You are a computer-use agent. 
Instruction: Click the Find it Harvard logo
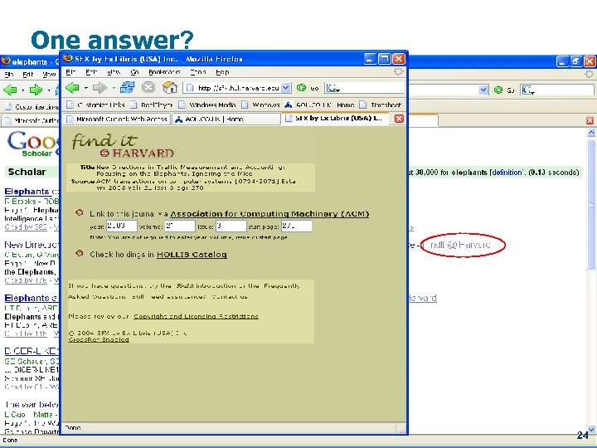click(123, 145)
